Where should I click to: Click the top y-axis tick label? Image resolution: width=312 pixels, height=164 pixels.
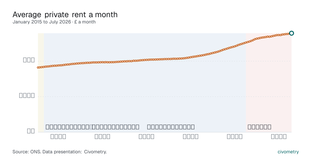(29, 60)
